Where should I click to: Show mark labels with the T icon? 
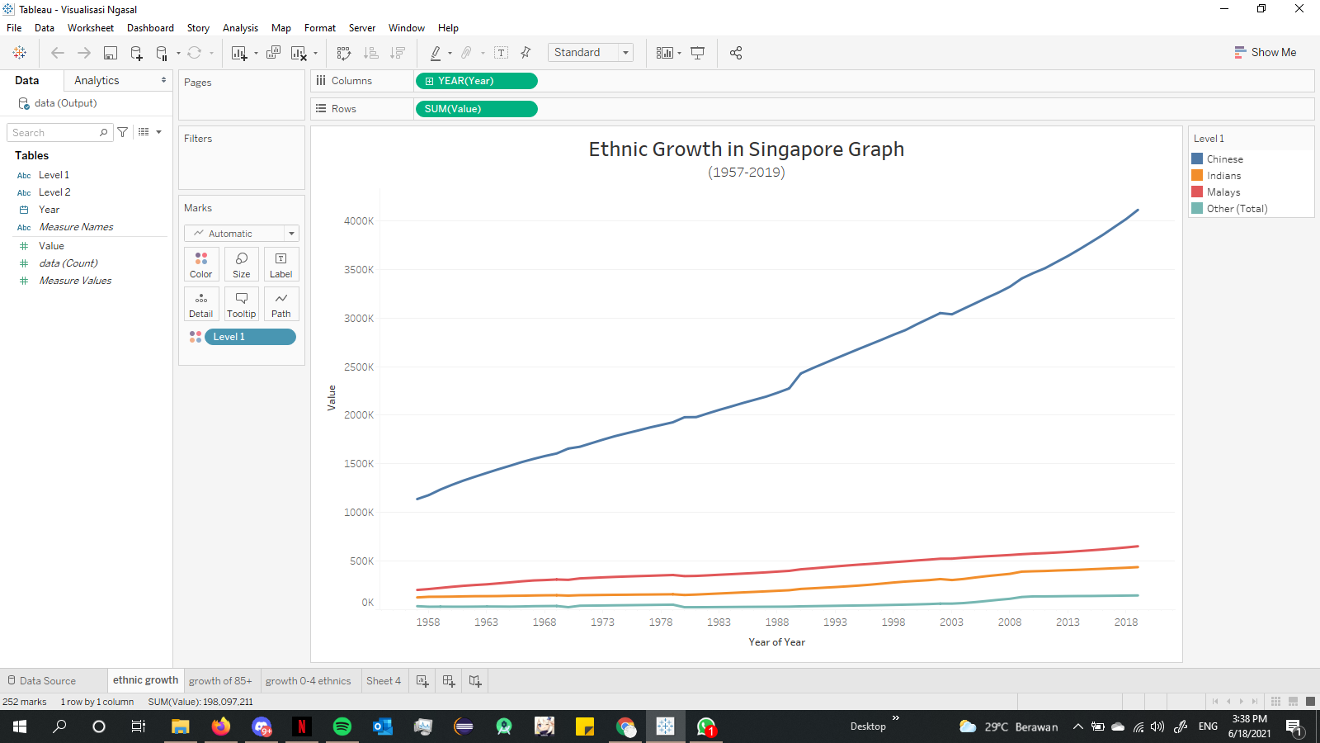pos(501,53)
